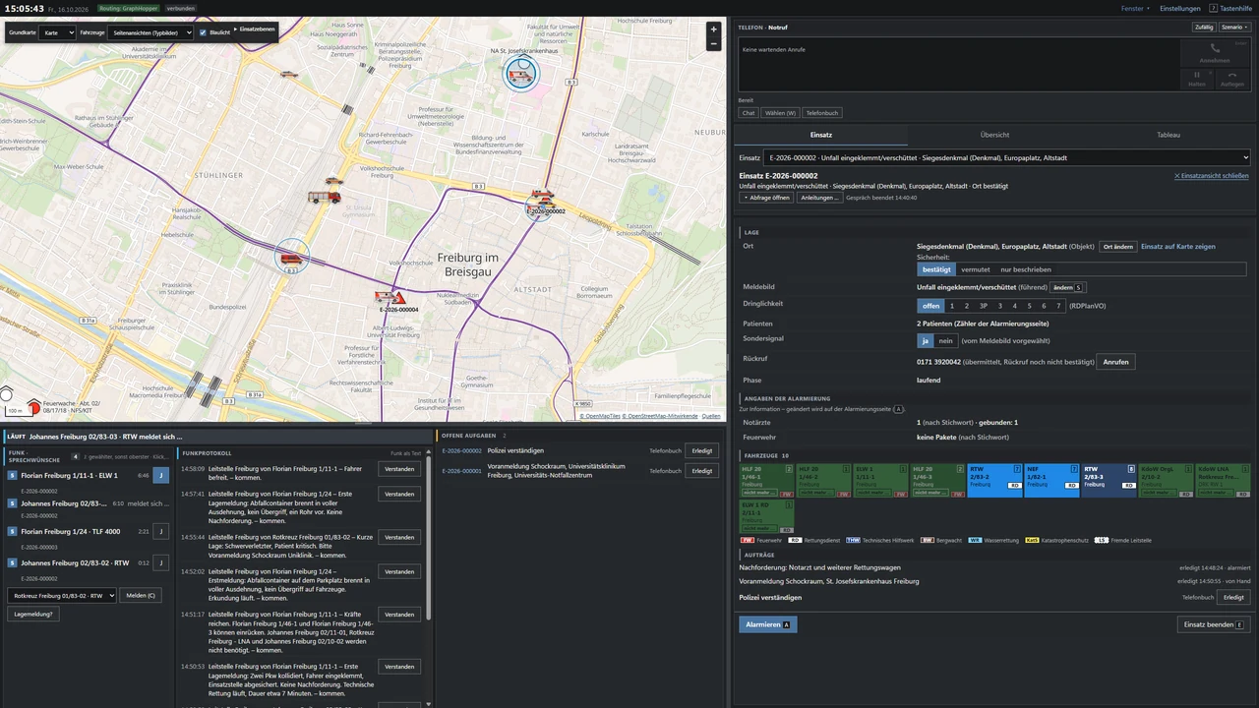Expand the Einsatzebenen section
This screenshot has width=1259, height=708.
[255, 29]
